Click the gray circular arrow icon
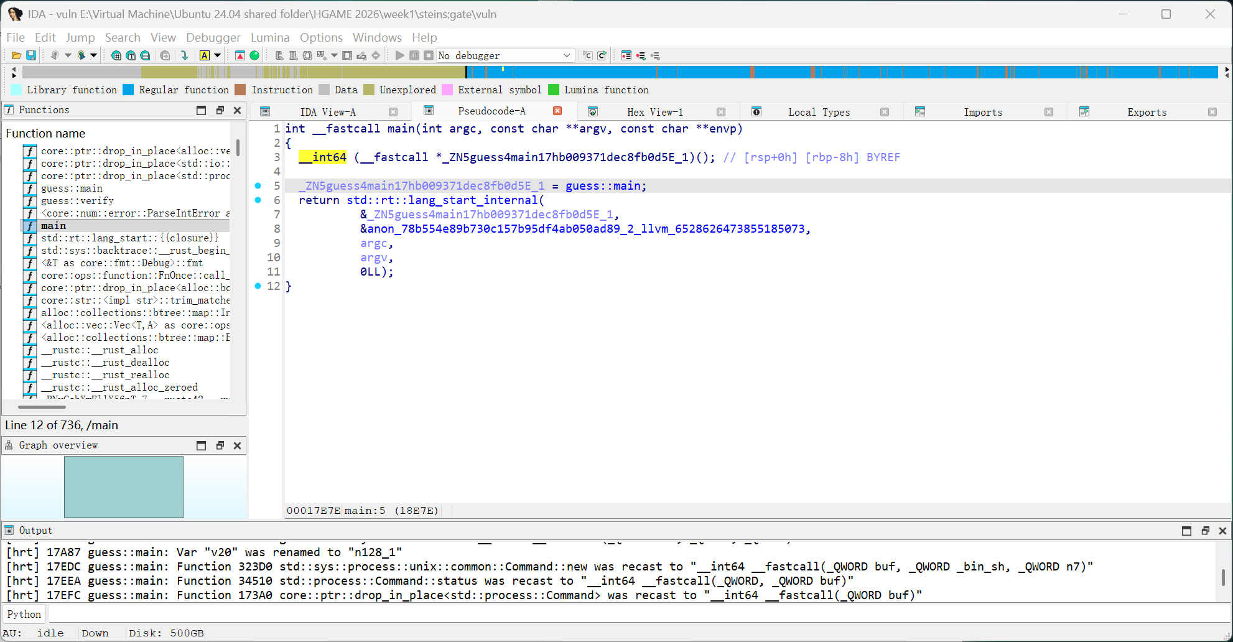This screenshot has width=1233, height=642. point(165,55)
